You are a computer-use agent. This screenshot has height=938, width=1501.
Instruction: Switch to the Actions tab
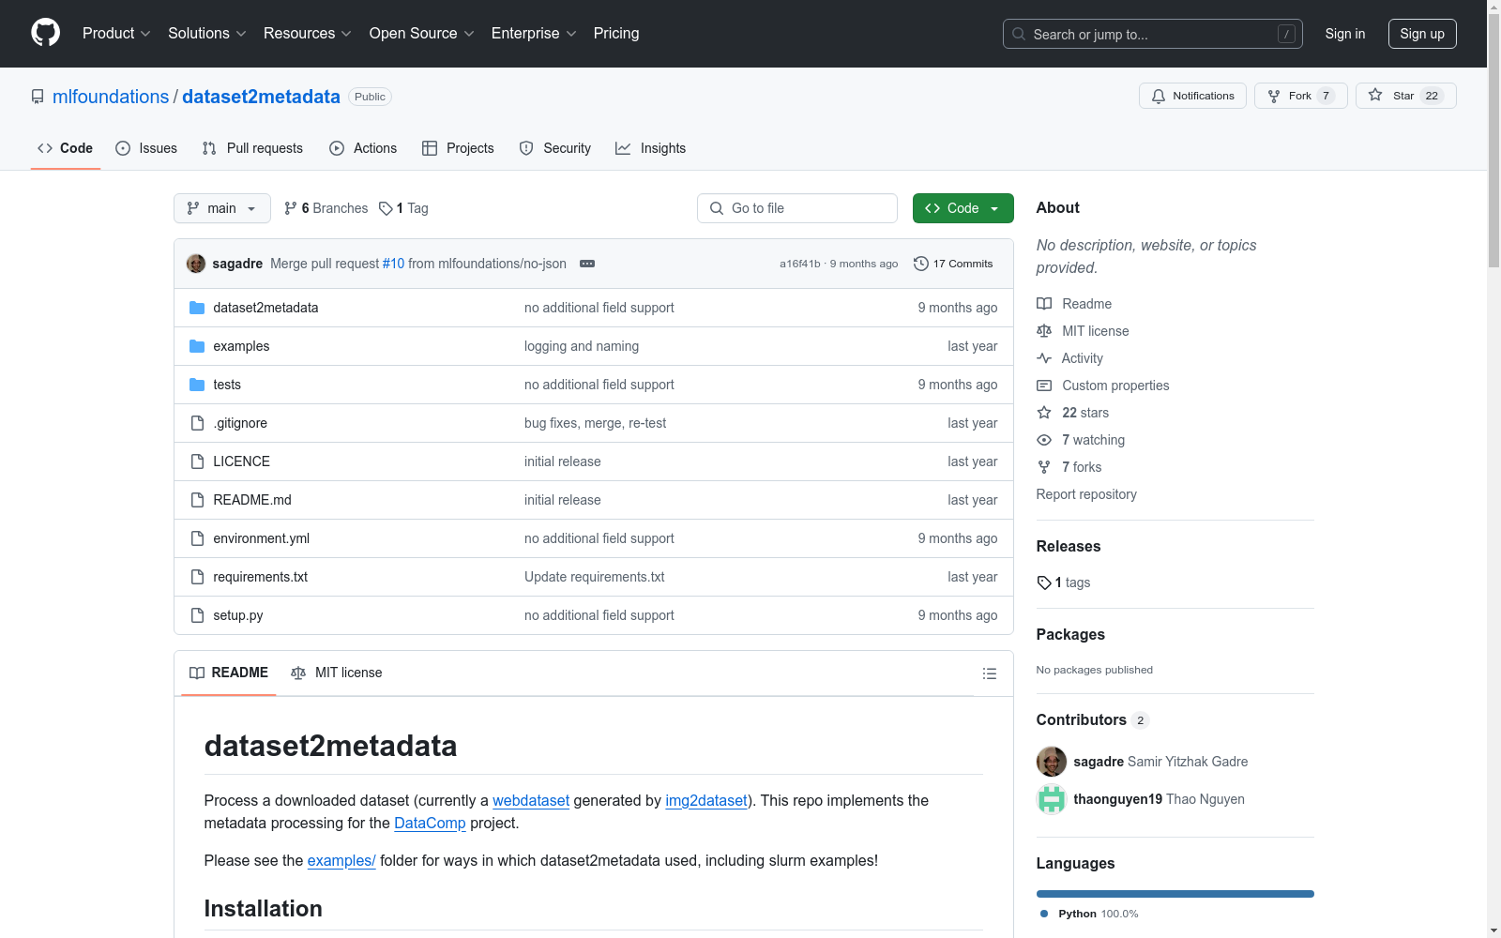click(363, 148)
